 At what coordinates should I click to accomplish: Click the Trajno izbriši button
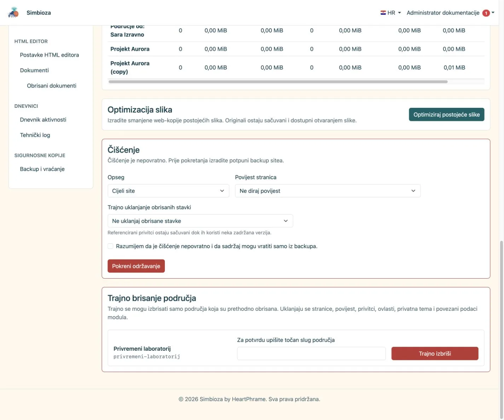[x=435, y=354]
